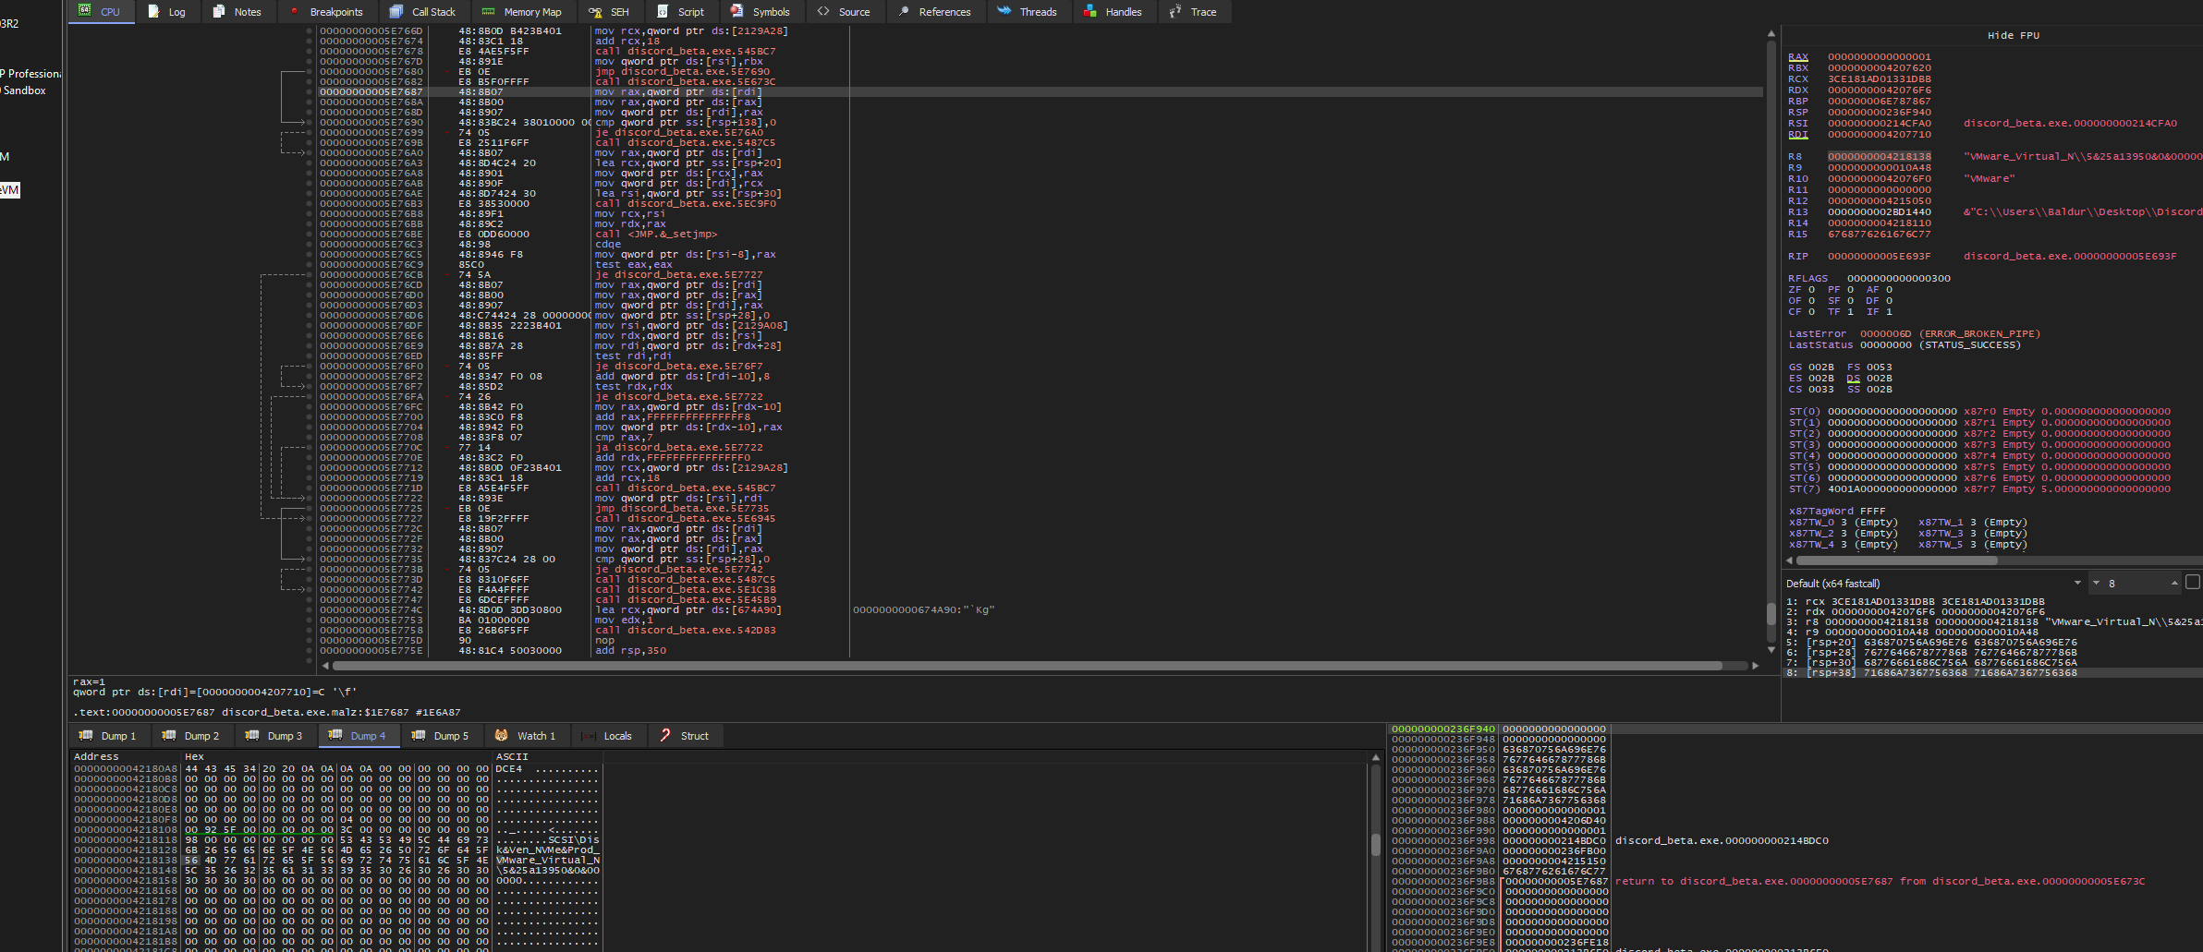
Task: Click the SEH tab icon
Action: pyautogui.click(x=596, y=12)
